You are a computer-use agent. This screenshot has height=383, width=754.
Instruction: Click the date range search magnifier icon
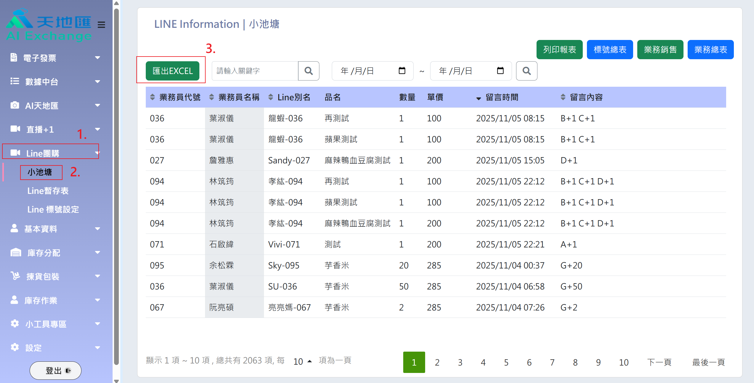pos(526,71)
